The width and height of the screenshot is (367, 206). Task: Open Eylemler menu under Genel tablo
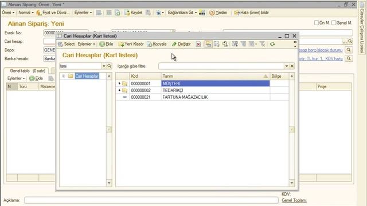click(x=16, y=78)
